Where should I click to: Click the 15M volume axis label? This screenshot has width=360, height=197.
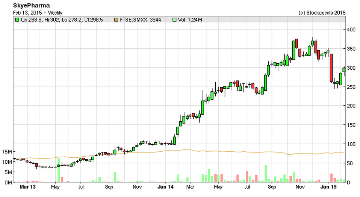point(7,152)
